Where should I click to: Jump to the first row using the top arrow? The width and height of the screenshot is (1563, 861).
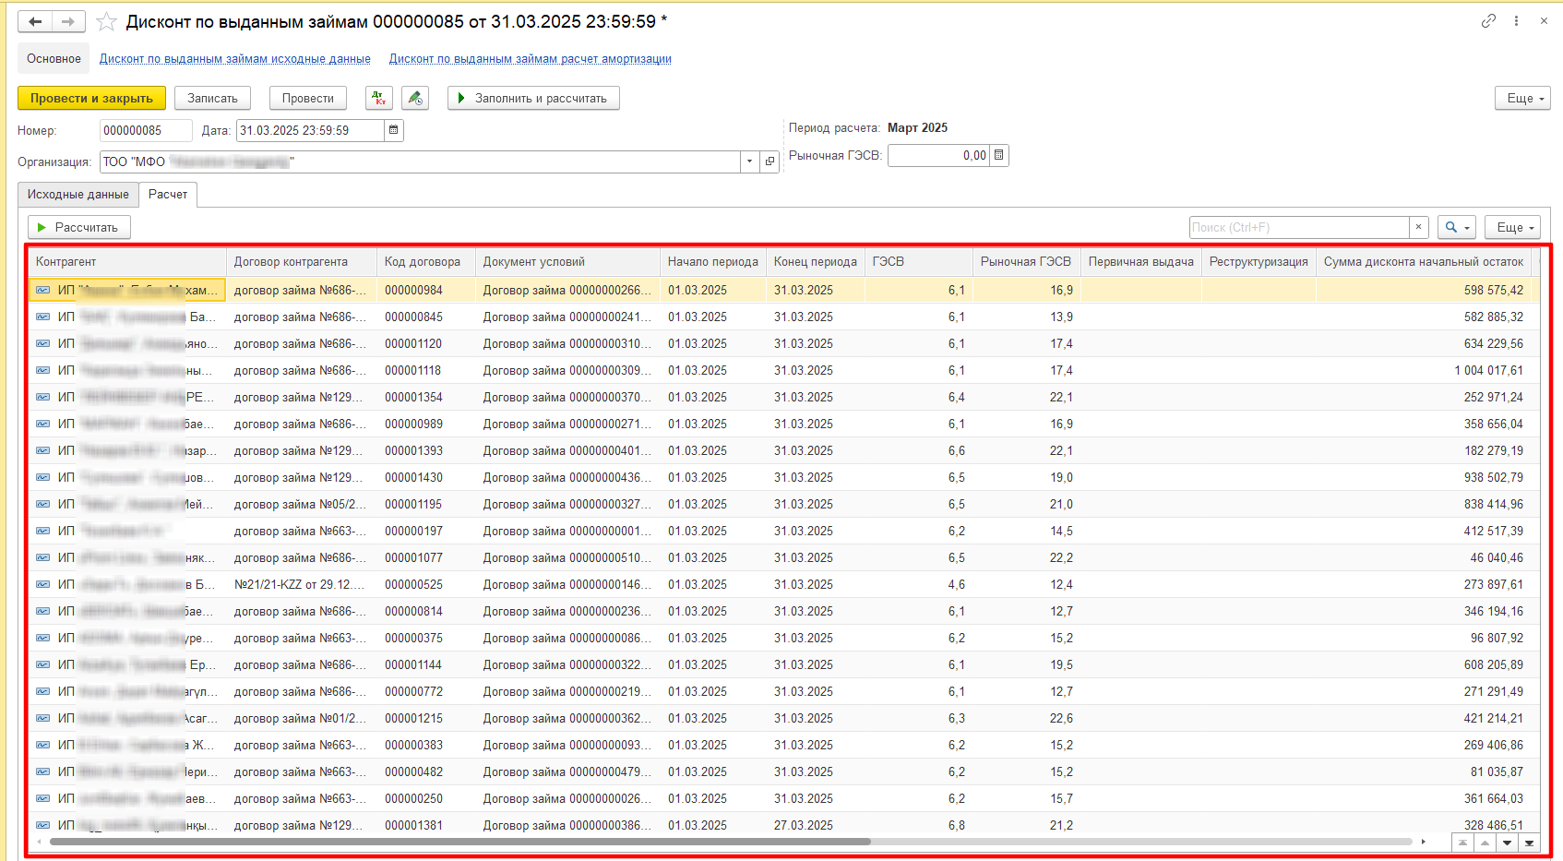1462,843
